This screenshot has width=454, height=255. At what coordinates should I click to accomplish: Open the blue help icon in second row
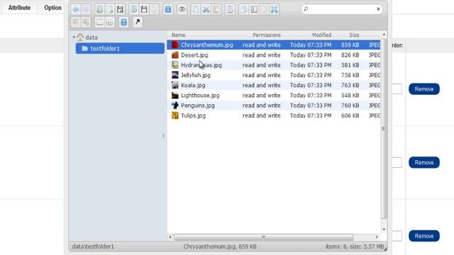click(124, 22)
